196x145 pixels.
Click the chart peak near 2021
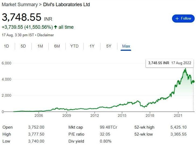click(x=185, y=69)
